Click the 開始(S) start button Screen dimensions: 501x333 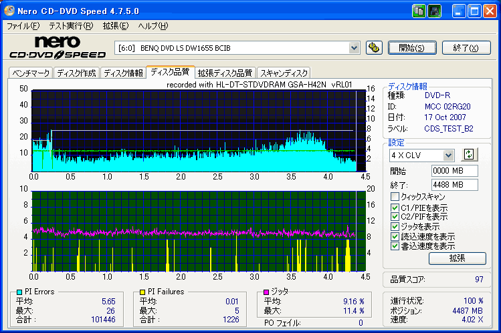coord(412,48)
